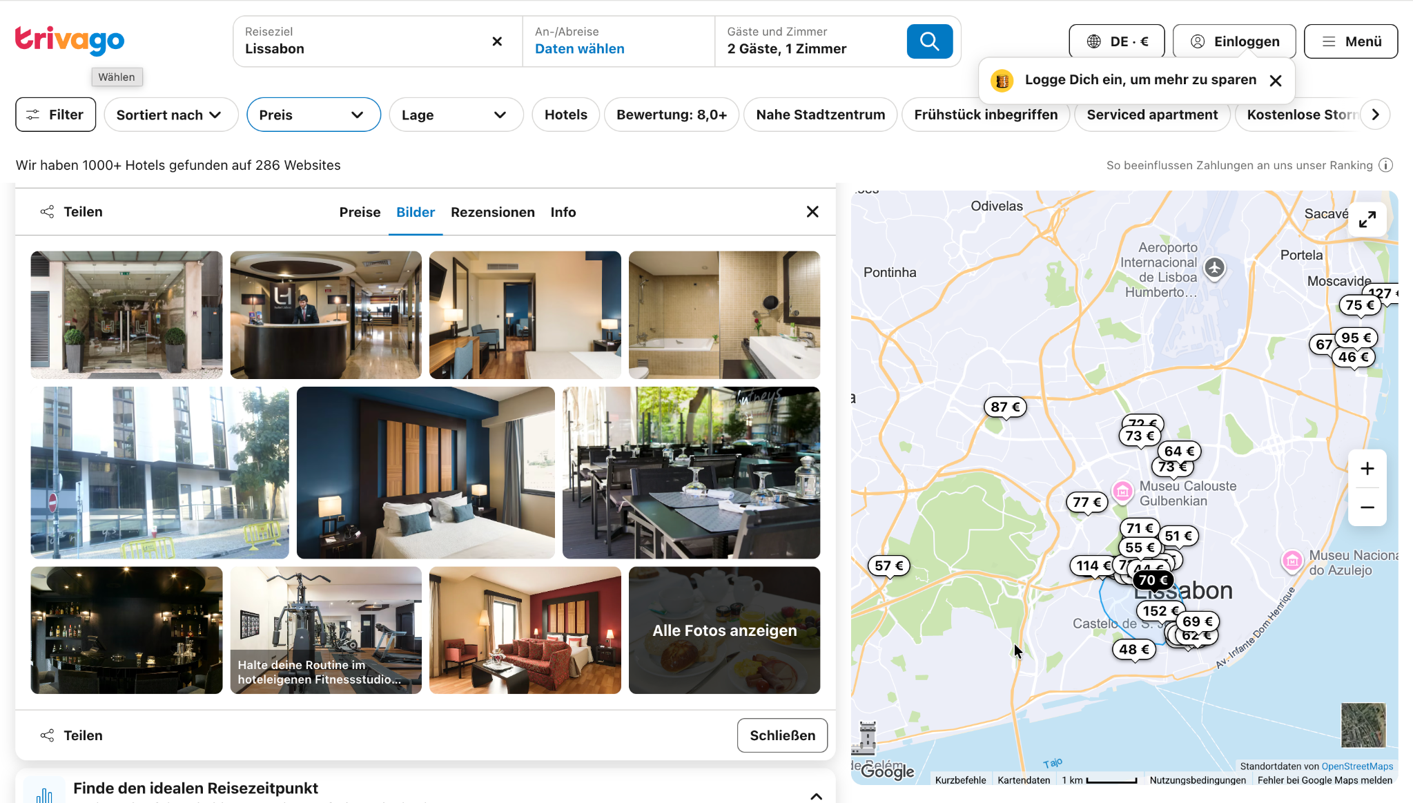
Task: Toggle the Serviced apartment filter chip
Action: [x=1152, y=115]
